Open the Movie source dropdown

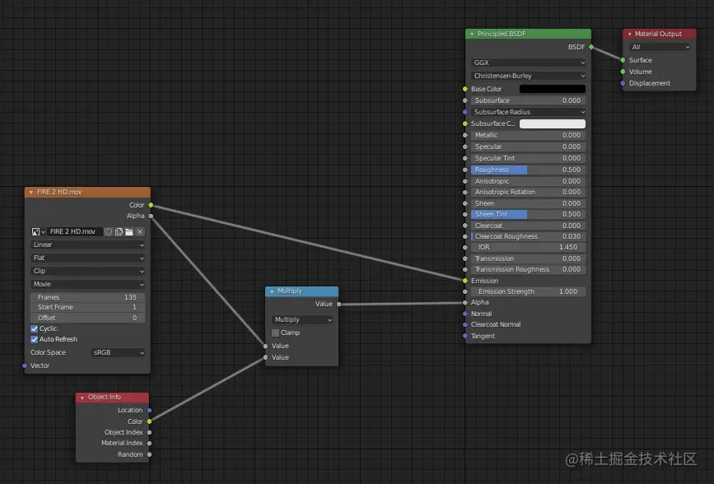[x=88, y=285]
